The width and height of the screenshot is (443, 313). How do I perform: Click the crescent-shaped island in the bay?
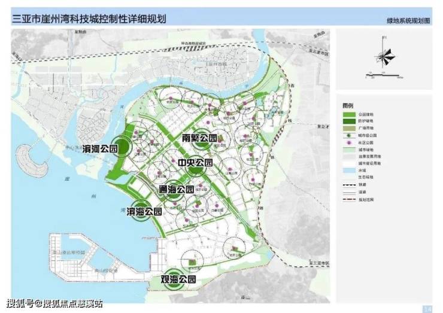point(31,161)
